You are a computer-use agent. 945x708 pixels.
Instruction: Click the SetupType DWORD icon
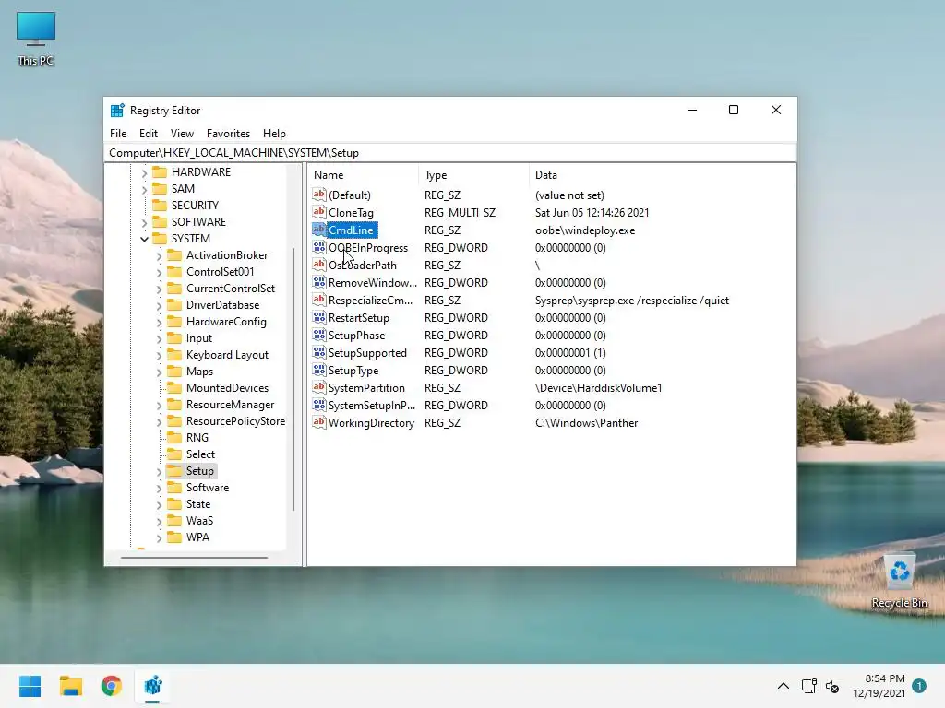point(318,369)
